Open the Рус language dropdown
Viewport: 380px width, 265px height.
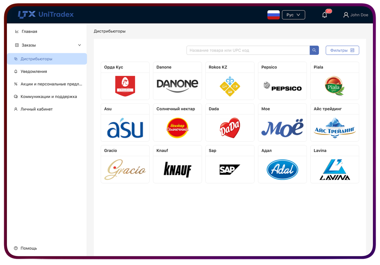pos(293,15)
